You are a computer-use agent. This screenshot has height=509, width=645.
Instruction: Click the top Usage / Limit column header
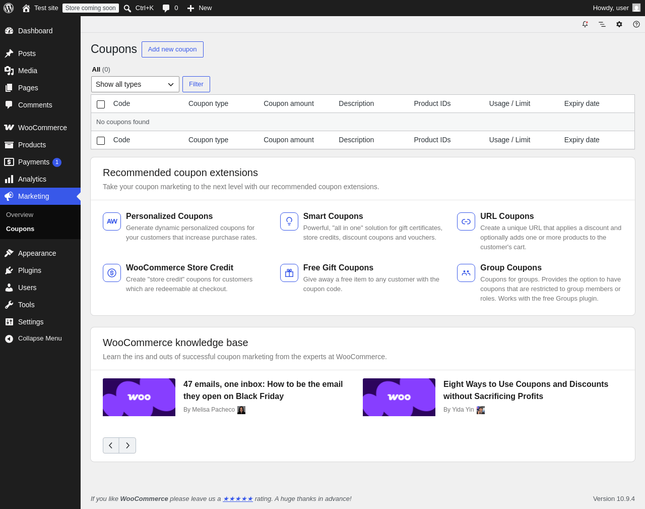pyautogui.click(x=509, y=104)
